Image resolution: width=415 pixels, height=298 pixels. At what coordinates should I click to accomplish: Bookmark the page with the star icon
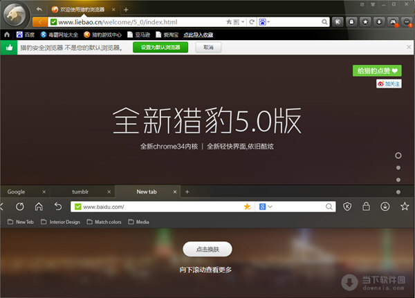(229, 22)
